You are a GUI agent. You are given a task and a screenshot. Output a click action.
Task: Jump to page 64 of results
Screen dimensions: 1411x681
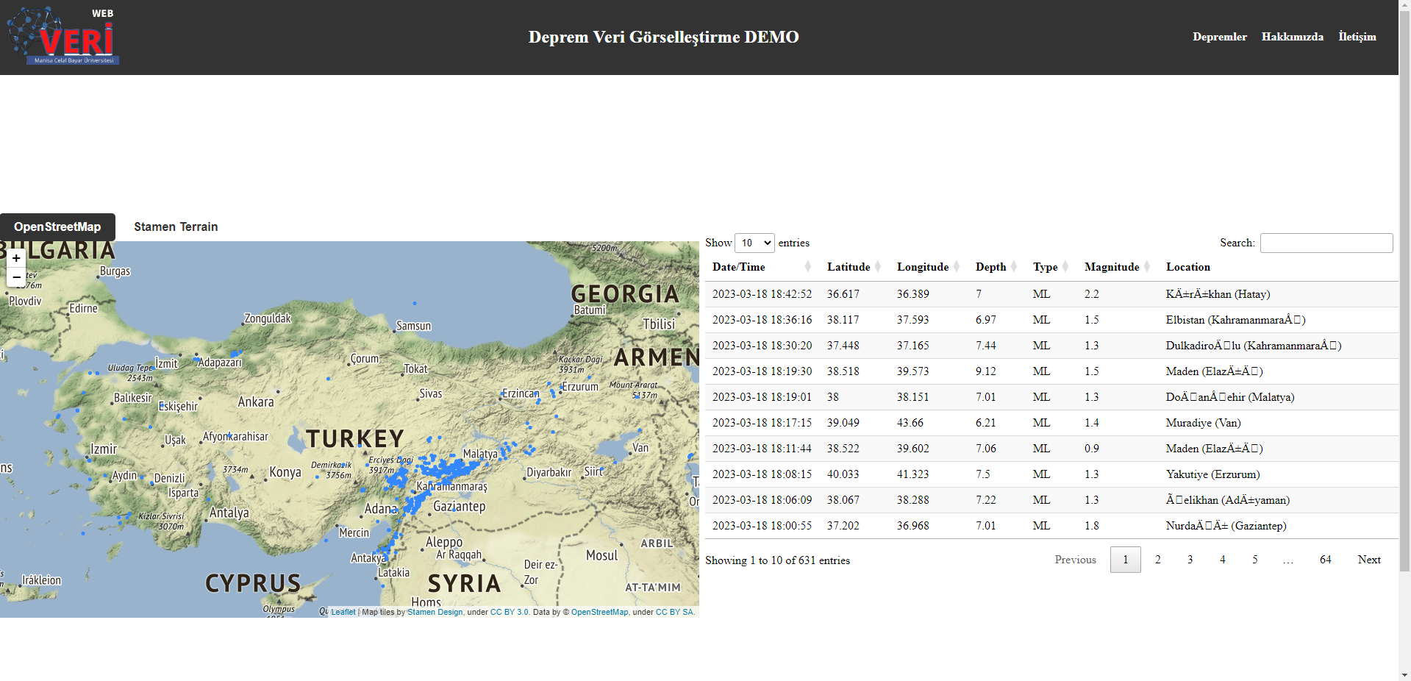1325,560
